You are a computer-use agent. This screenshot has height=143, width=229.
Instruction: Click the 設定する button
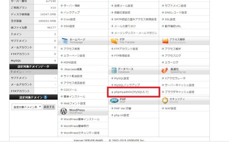click(x=49, y=107)
